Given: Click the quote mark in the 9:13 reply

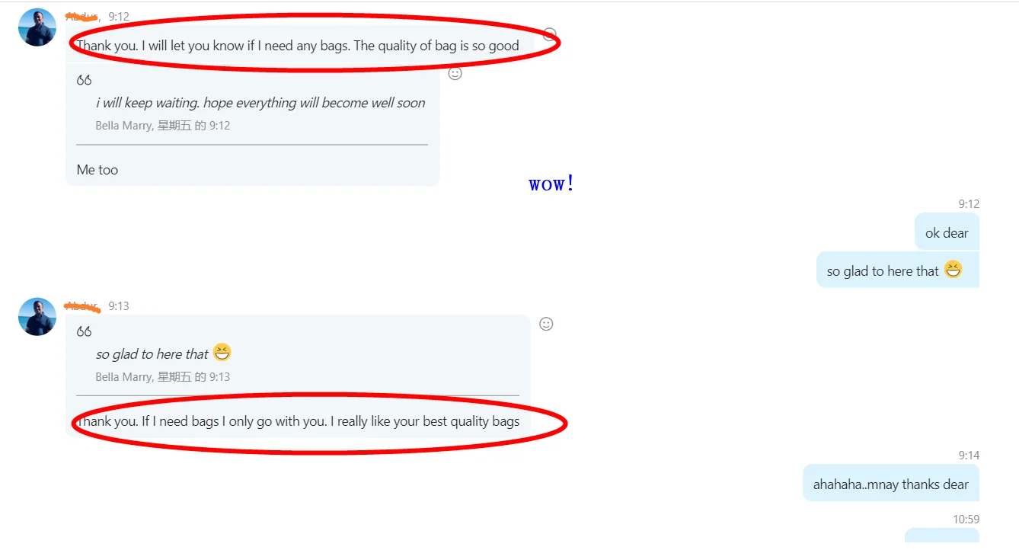Looking at the screenshot, I should coord(84,331).
